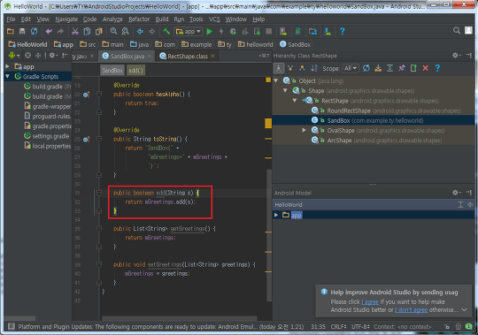Image resolution: width=478 pixels, height=335 pixels.
Task: Collapse the Shape node in hierarchy
Action: [x=285, y=91]
